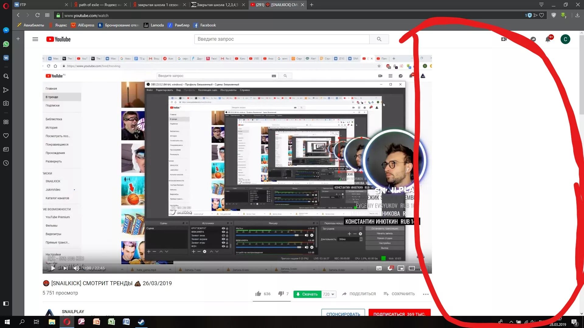
Task: Open the 720 download quality dropdown
Action: [x=329, y=294]
